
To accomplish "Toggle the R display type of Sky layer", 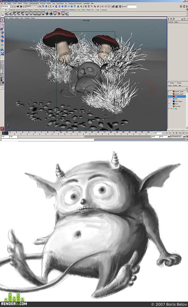I will [171, 109].
